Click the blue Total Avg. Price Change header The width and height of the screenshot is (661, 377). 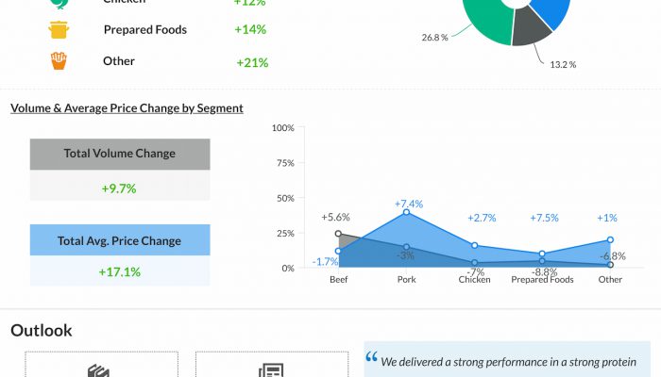[x=120, y=240]
